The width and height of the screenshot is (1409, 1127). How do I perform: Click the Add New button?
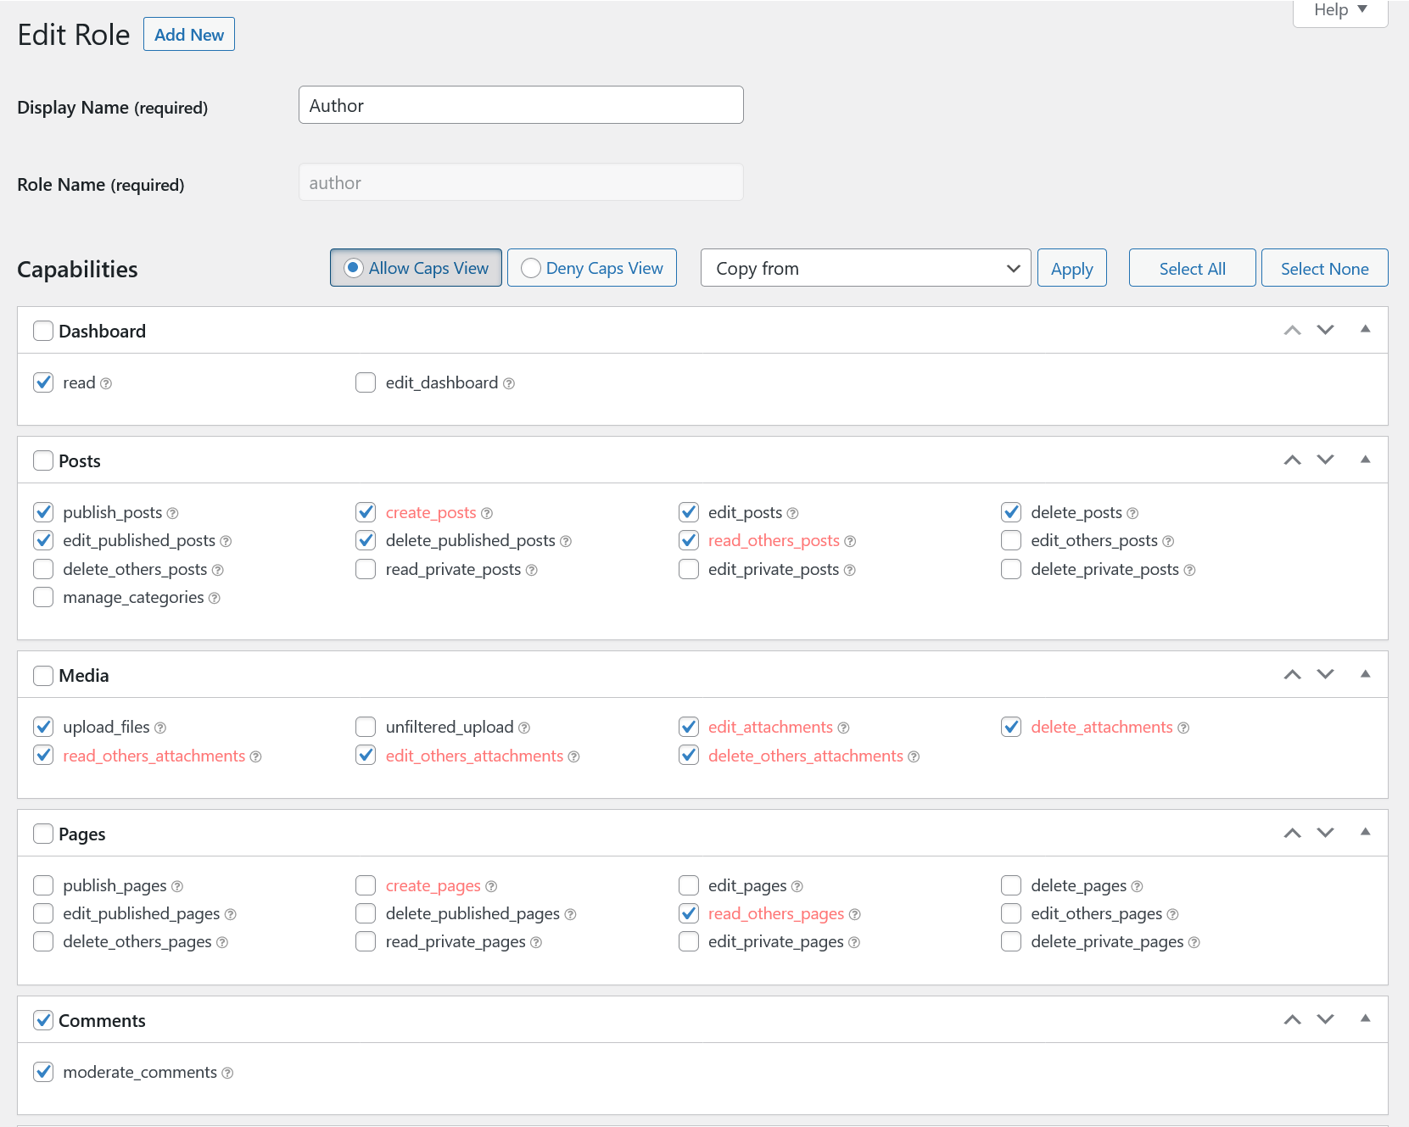pyautogui.click(x=189, y=35)
